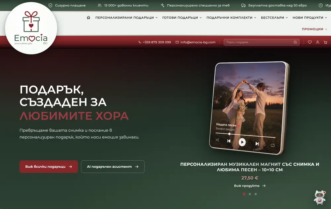Click the arrow next to Виж продукта
Screen dimensions: 331x209
click(x=264, y=186)
